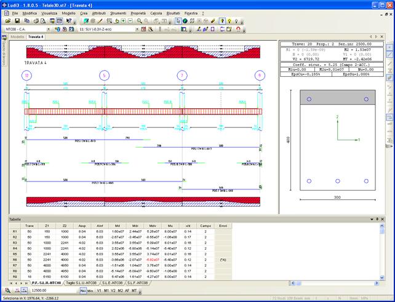
Task: Click the zoom magnifier icon in top toolbar
Action: click(140, 20)
